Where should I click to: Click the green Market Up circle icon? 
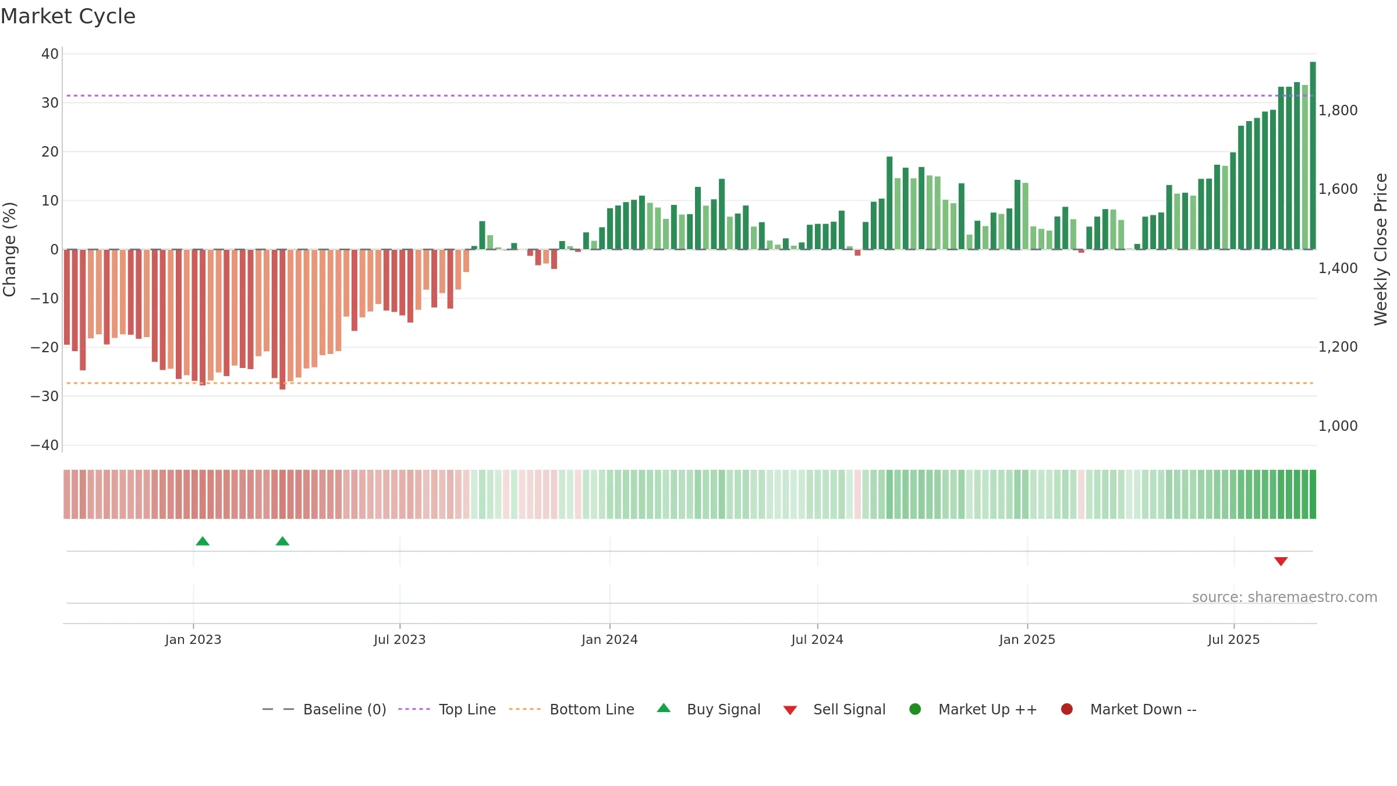click(915, 709)
